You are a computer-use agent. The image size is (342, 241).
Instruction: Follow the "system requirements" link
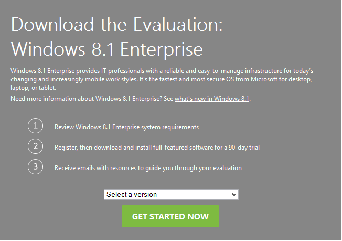[169, 127]
